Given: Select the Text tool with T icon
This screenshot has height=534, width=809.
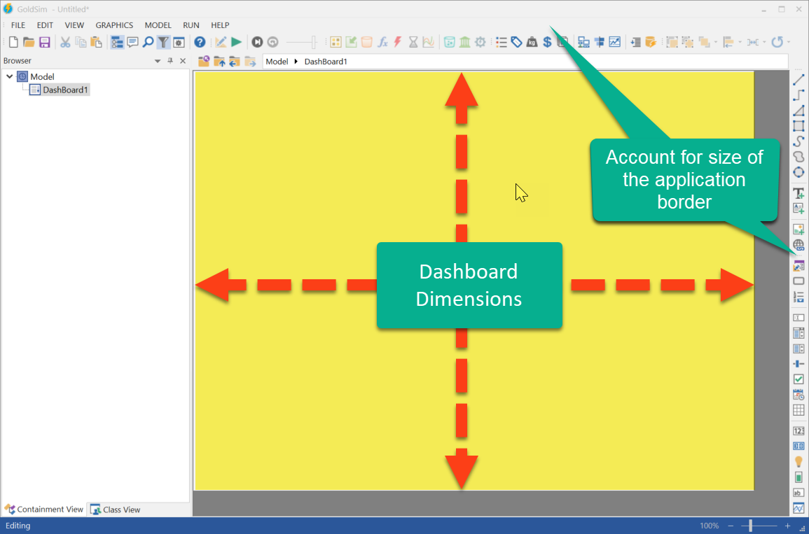Looking at the screenshot, I should coord(798,193).
